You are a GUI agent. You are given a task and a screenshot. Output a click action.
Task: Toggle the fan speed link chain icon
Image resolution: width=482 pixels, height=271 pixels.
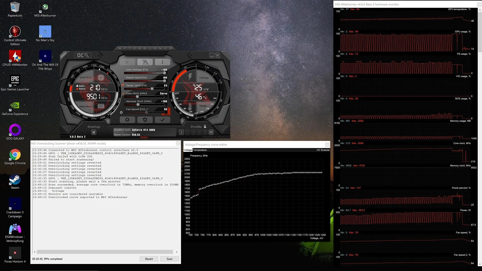coord(147,109)
